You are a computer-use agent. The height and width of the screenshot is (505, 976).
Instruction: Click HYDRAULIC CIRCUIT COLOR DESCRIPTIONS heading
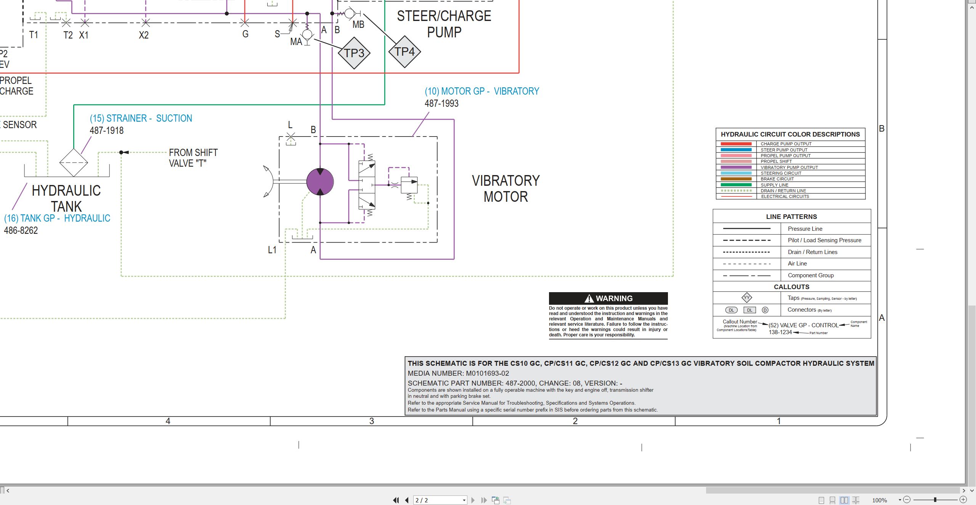coord(790,134)
